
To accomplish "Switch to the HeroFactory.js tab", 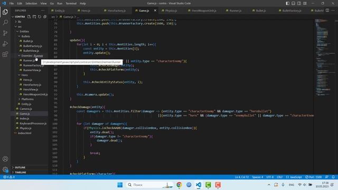I will pyautogui.click(x=117, y=11).
